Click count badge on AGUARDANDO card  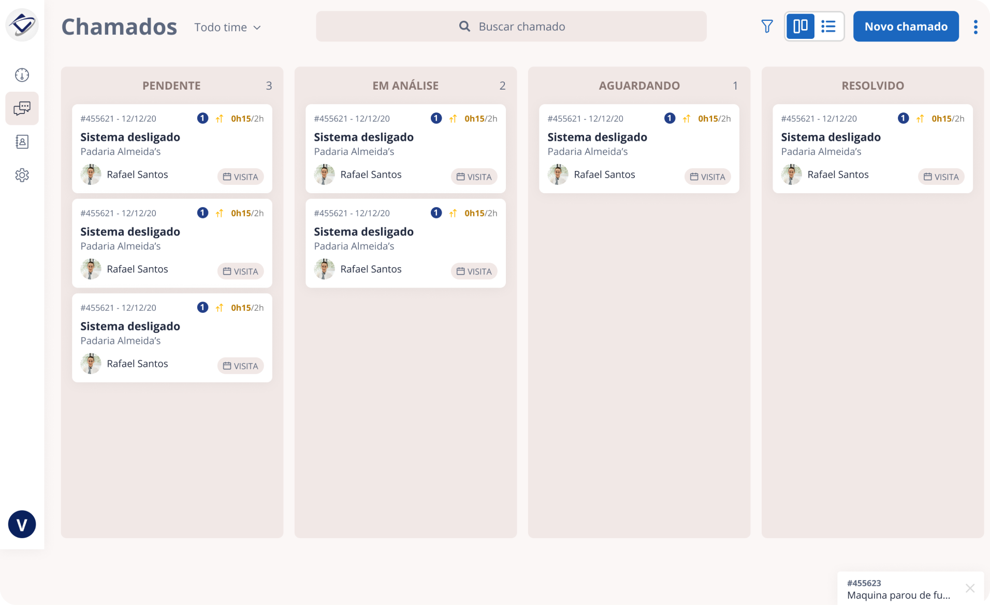[x=669, y=118]
